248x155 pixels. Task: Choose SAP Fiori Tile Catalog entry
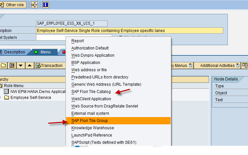tap(118, 92)
